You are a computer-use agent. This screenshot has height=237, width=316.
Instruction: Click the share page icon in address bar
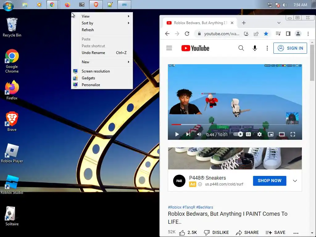point(256,34)
